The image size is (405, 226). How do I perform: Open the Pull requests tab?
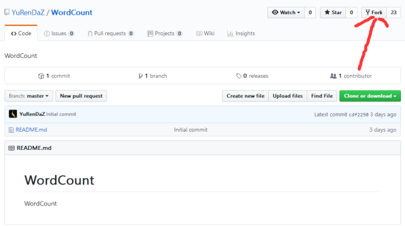(x=111, y=33)
